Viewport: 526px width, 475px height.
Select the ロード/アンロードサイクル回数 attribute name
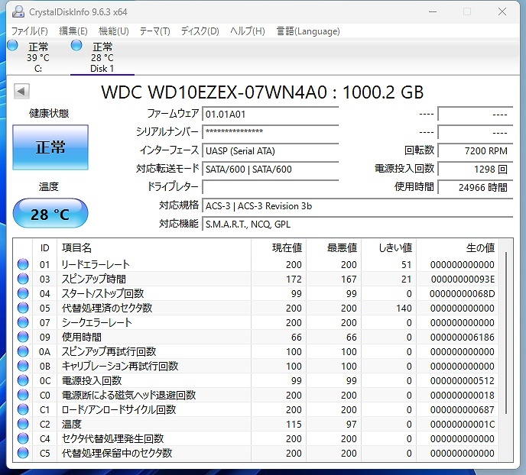pos(119,409)
